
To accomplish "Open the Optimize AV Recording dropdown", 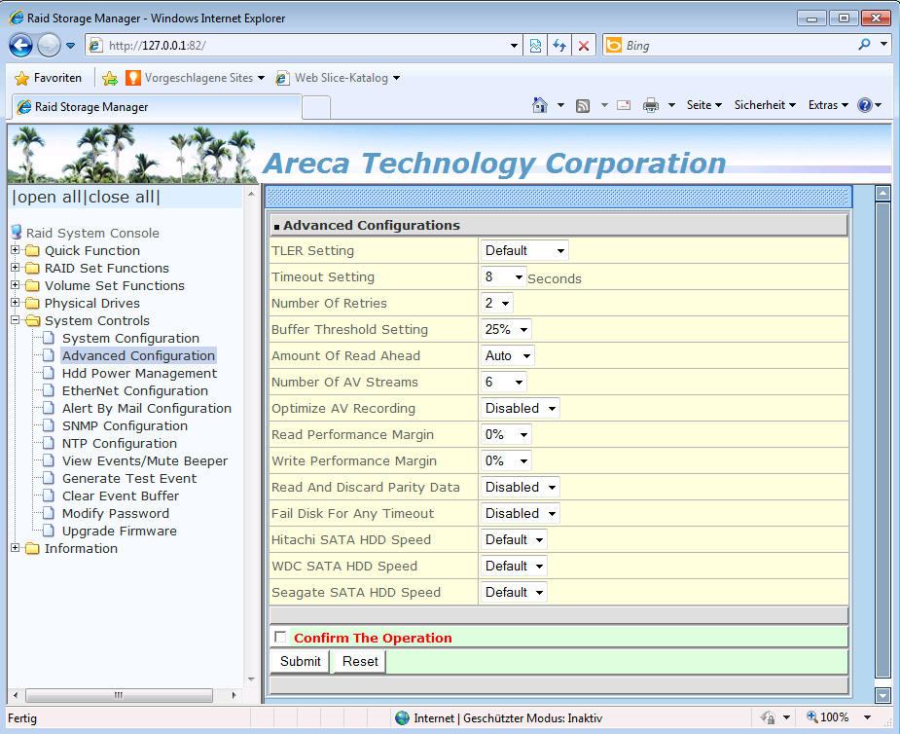I will [521, 409].
